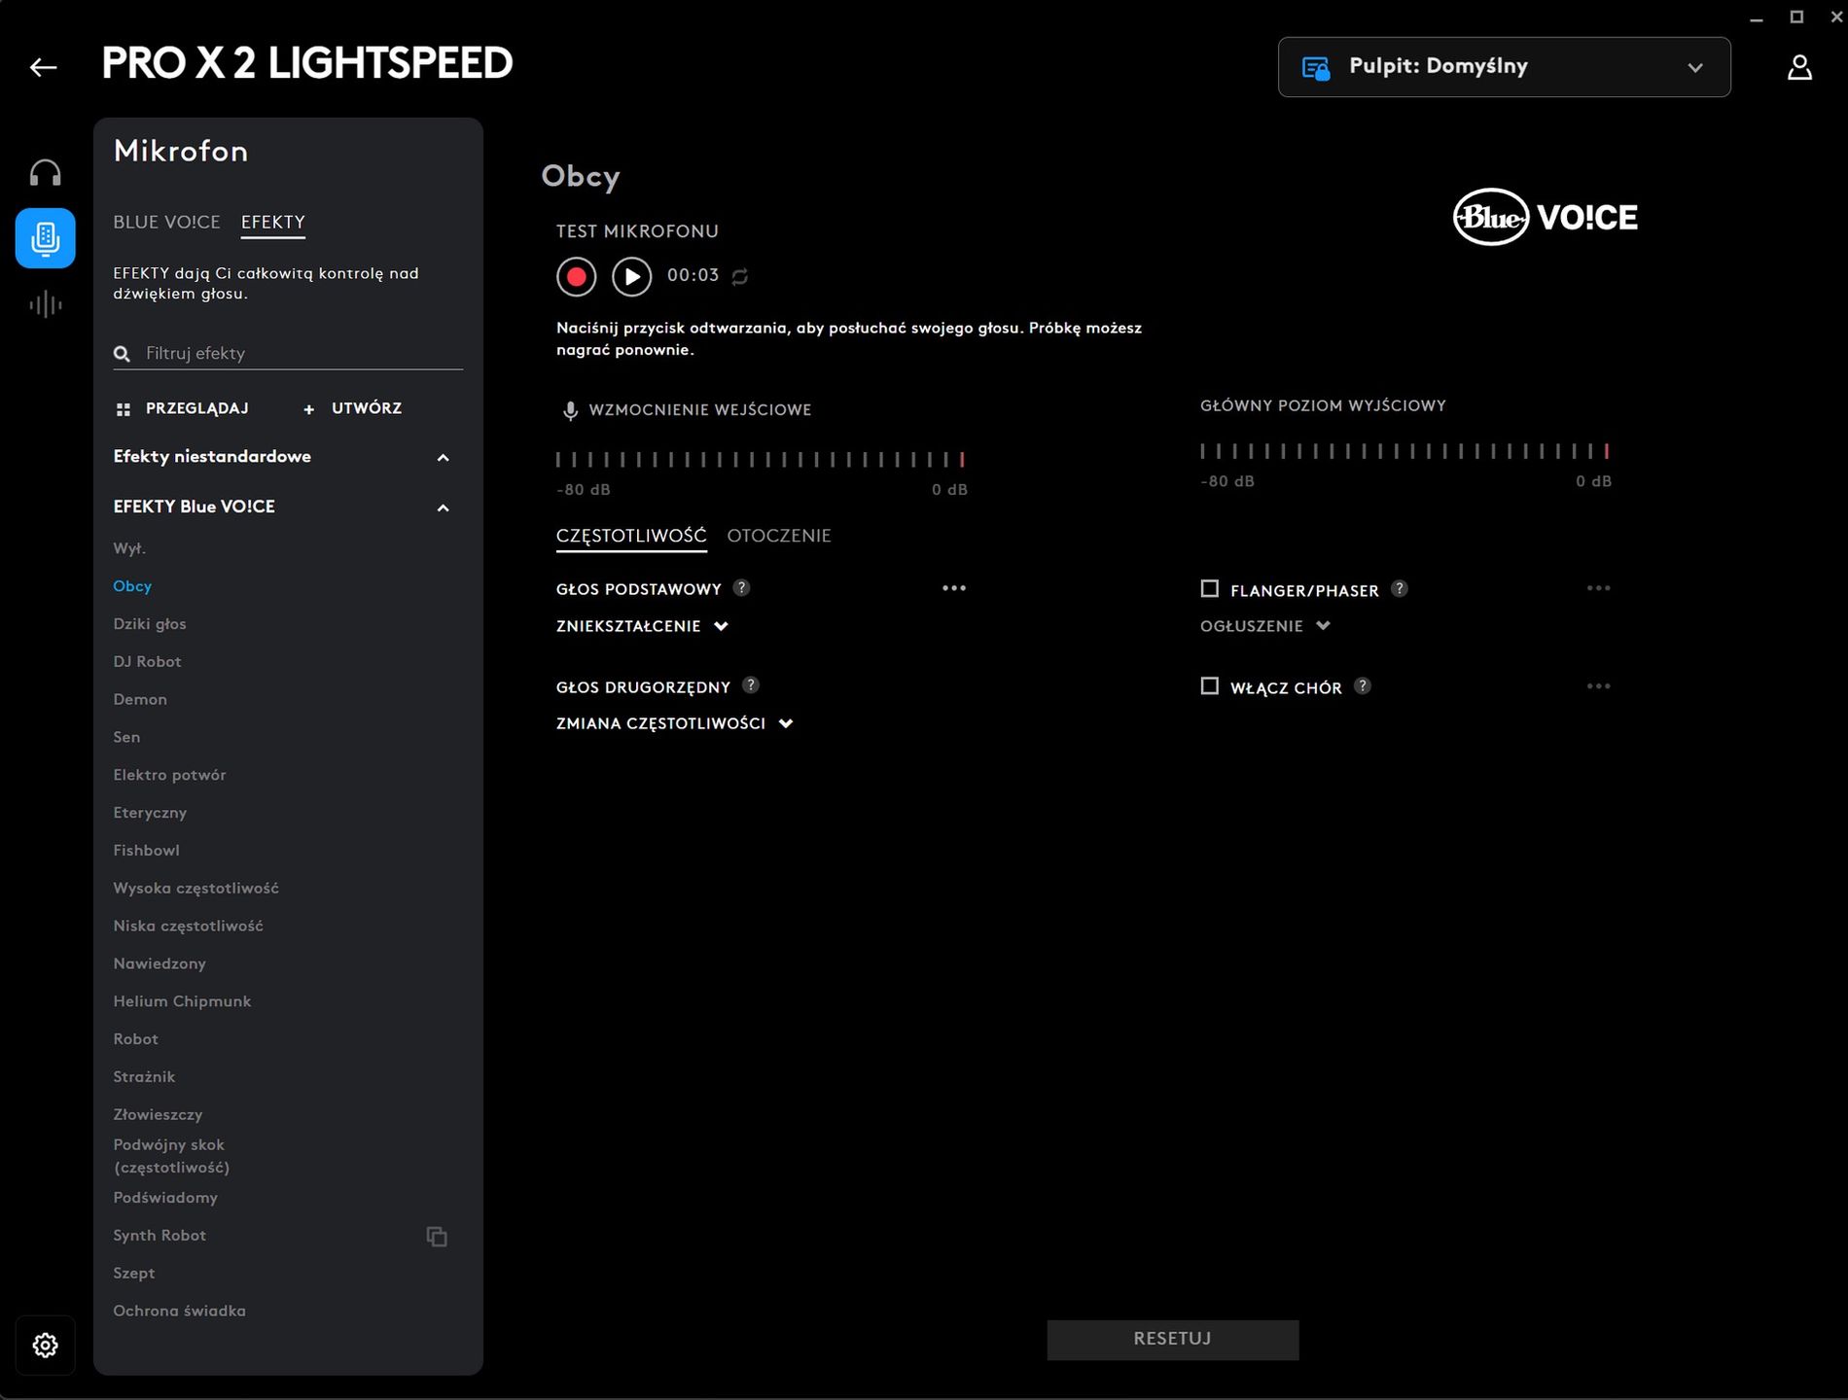1848x1400 pixels.
Task: Open the equalizer waveform section
Action: tap(46, 304)
